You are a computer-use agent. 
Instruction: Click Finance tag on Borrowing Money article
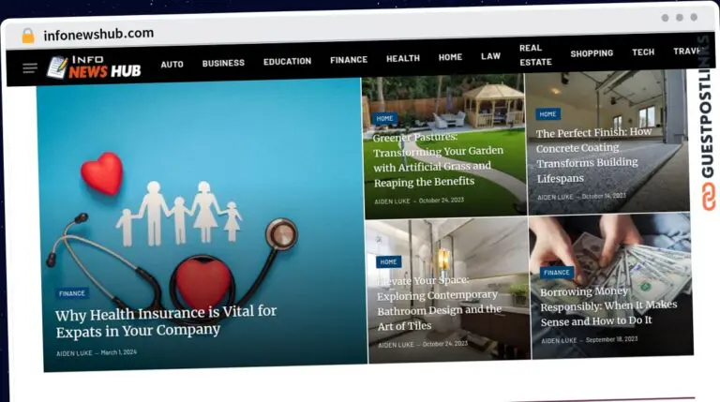[x=556, y=273]
